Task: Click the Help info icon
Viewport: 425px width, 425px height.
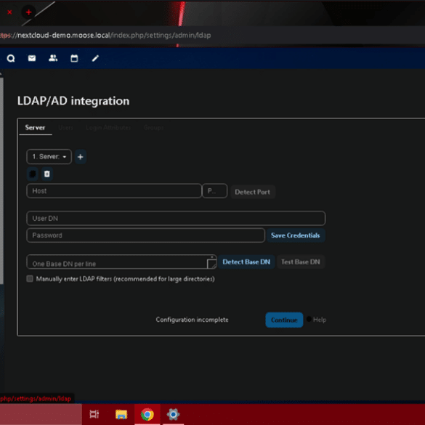Action: [x=309, y=319]
